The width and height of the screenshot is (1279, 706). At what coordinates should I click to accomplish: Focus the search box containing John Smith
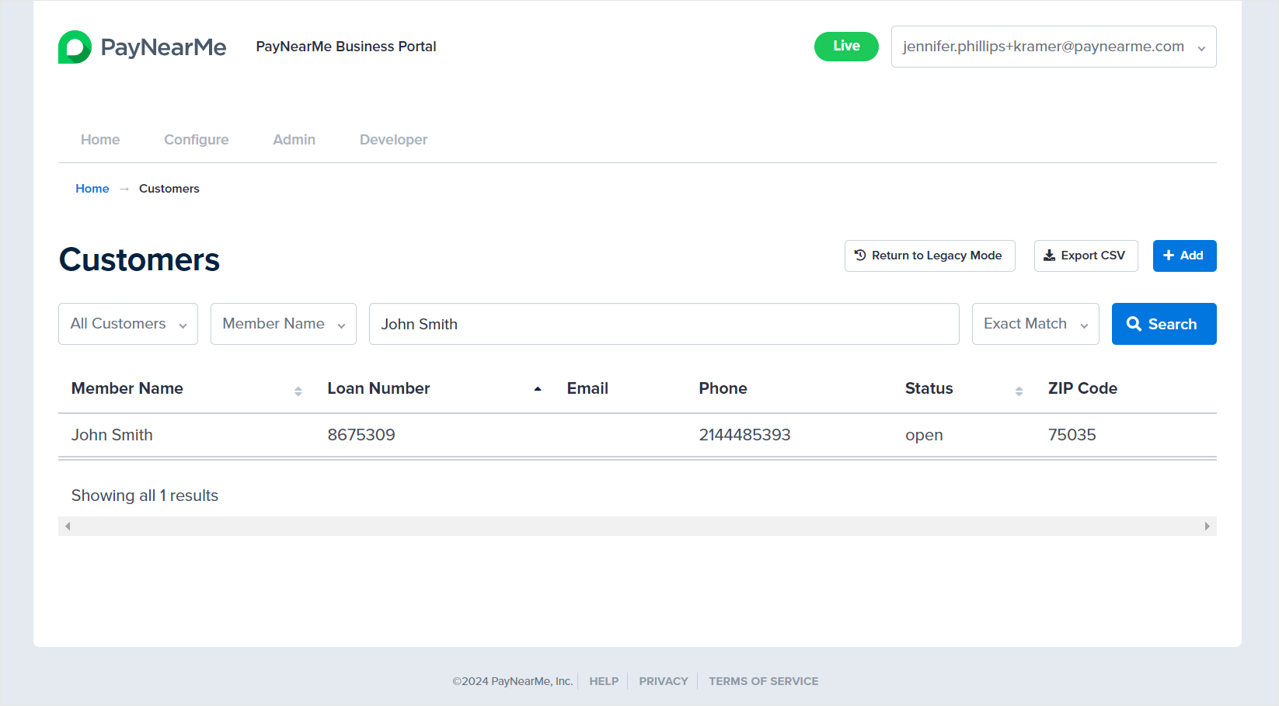[664, 324]
